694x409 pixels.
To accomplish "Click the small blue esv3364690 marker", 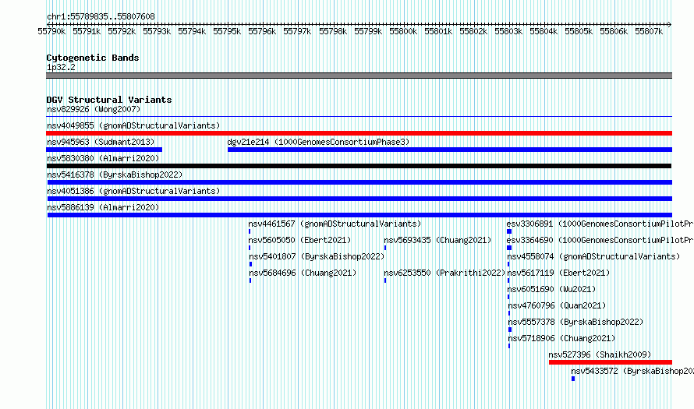I will pos(509,248).
